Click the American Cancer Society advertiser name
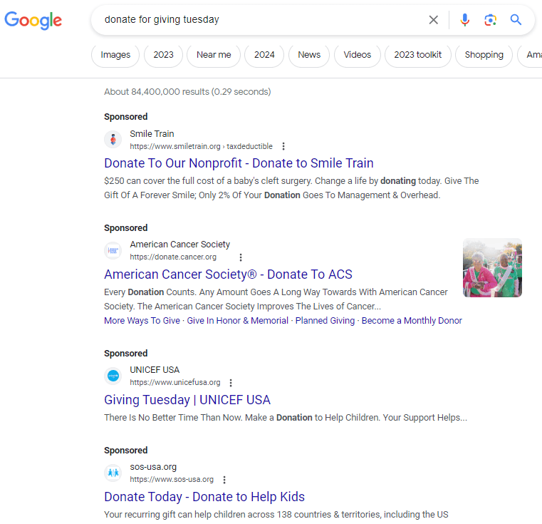This screenshot has width=542, height=524. [x=179, y=245]
